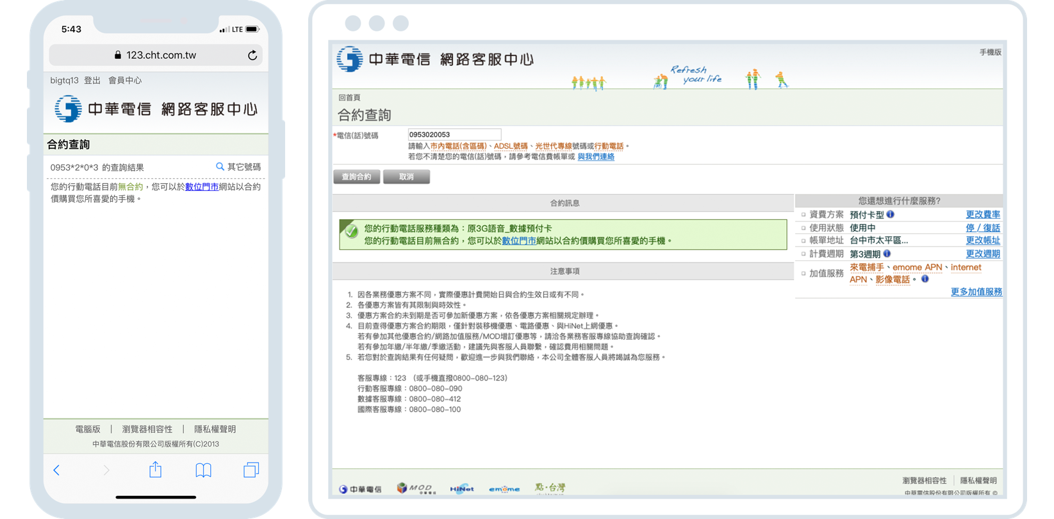Image resolution: width=1054 pixels, height=519 pixels.
Task: Tap the padlock icon beside 123.cht.com.tw
Action: coord(118,55)
